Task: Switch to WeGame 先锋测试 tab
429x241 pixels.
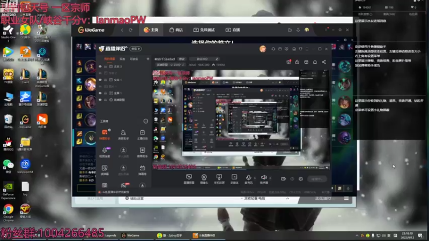Action: [204, 30]
